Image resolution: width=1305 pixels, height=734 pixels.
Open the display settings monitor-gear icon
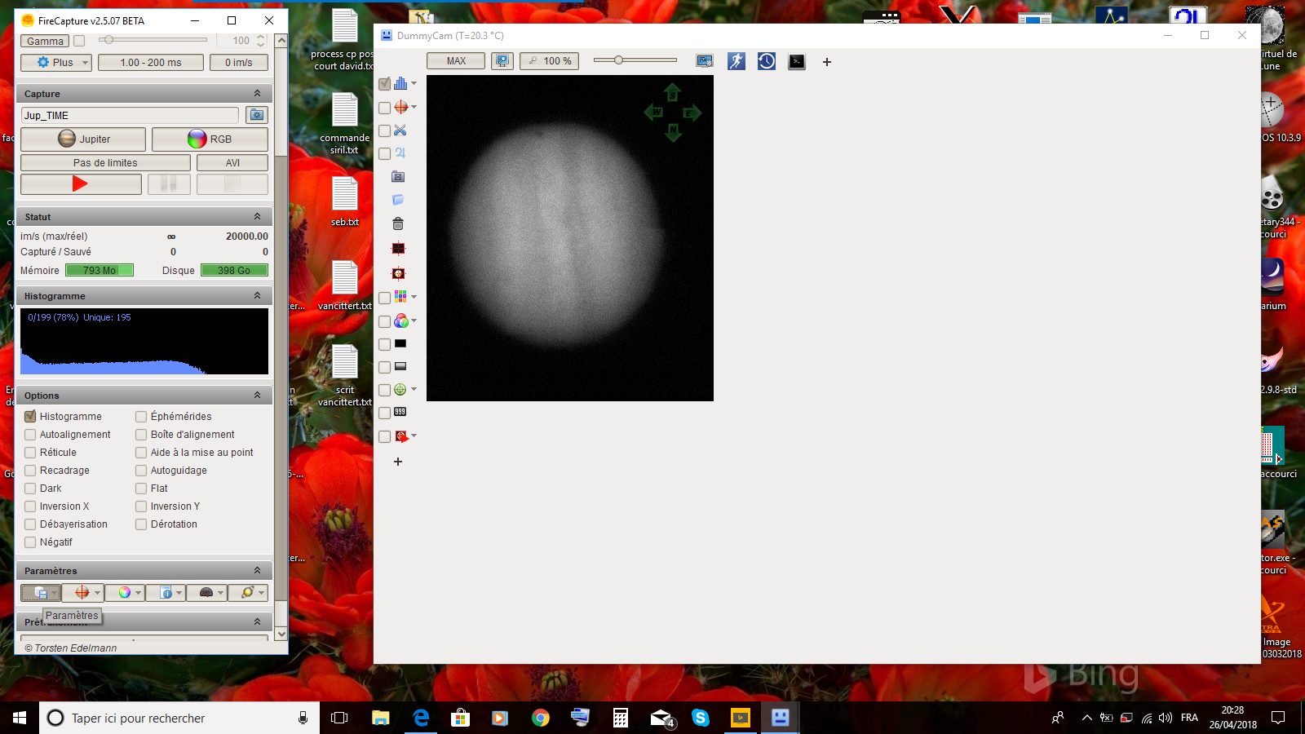tap(705, 61)
